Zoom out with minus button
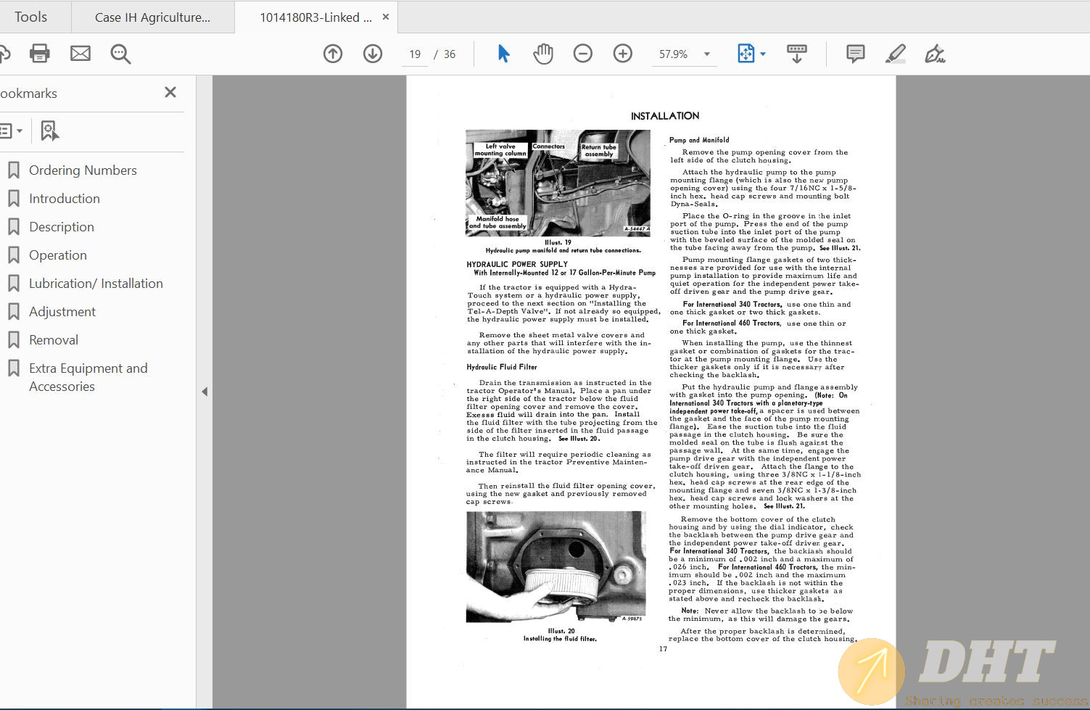The width and height of the screenshot is (1090, 710). [x=583, y=54]
